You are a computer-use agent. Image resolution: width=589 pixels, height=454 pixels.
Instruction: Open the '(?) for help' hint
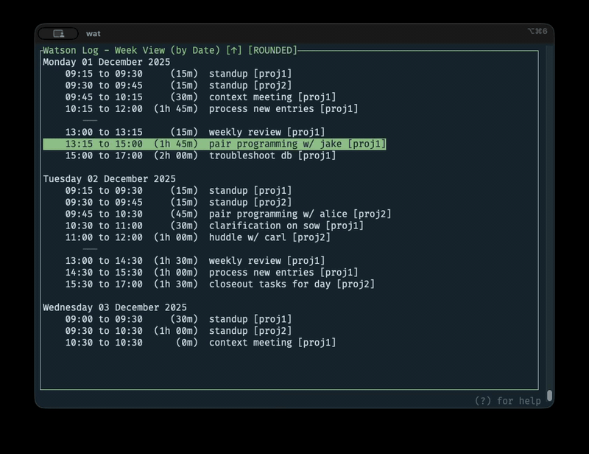coord(507,401)
